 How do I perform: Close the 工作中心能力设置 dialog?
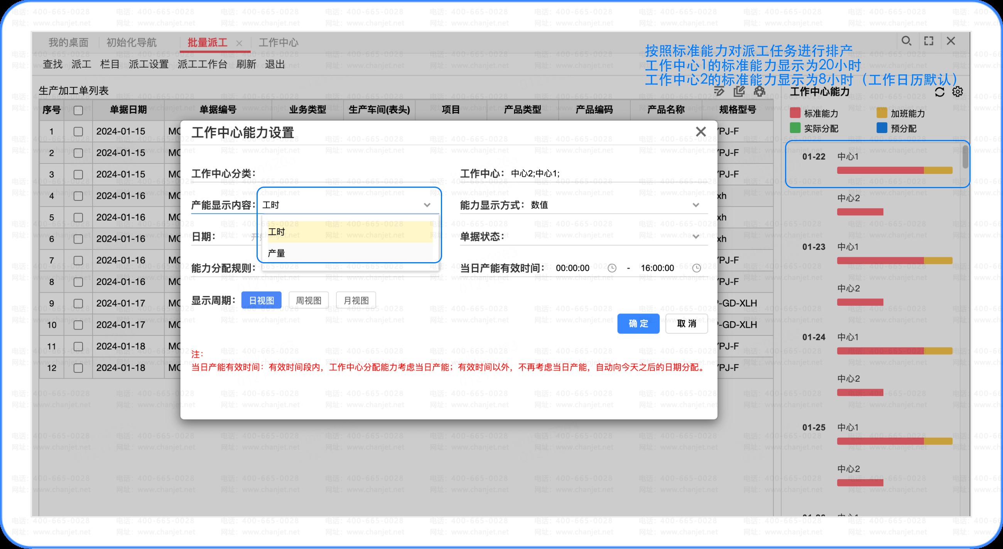tap(701, 132)
